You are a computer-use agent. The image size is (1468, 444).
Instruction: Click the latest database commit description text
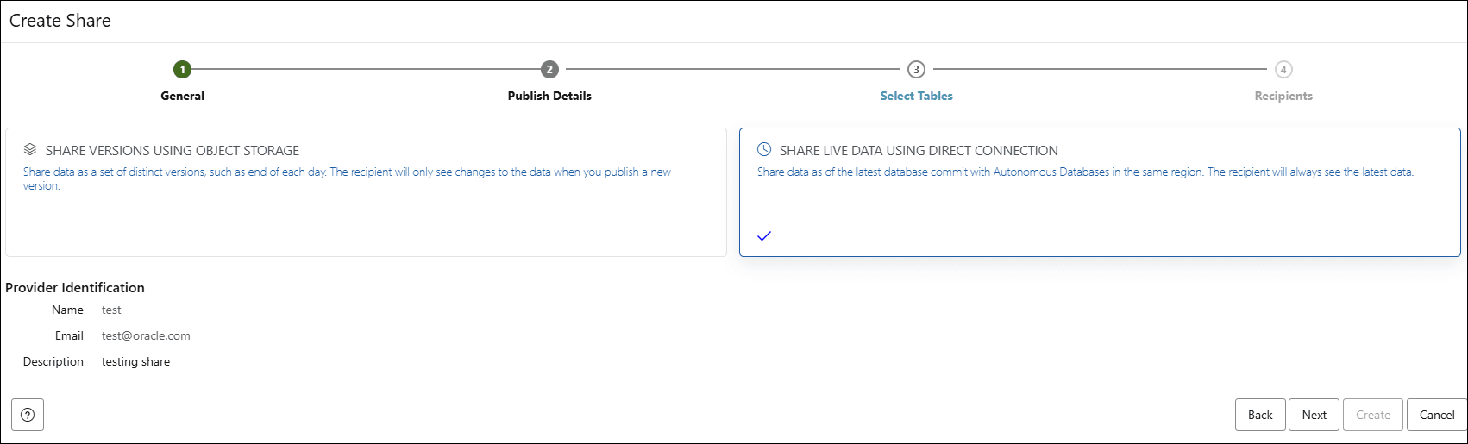(1085, 172)
